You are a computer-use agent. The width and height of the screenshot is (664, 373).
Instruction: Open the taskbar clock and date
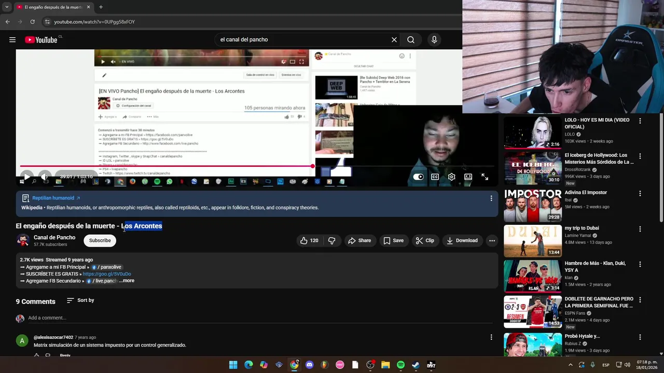coord(647,365)
